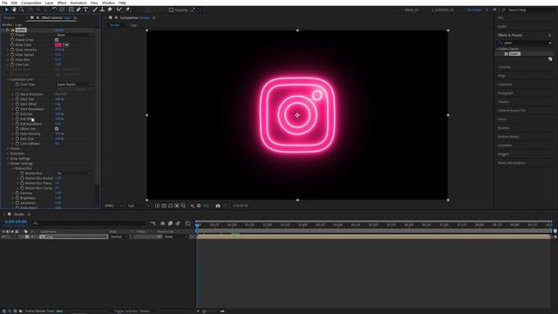Open the Composition menu
This screenshot has height=314, width=558.
coord(31,3)
